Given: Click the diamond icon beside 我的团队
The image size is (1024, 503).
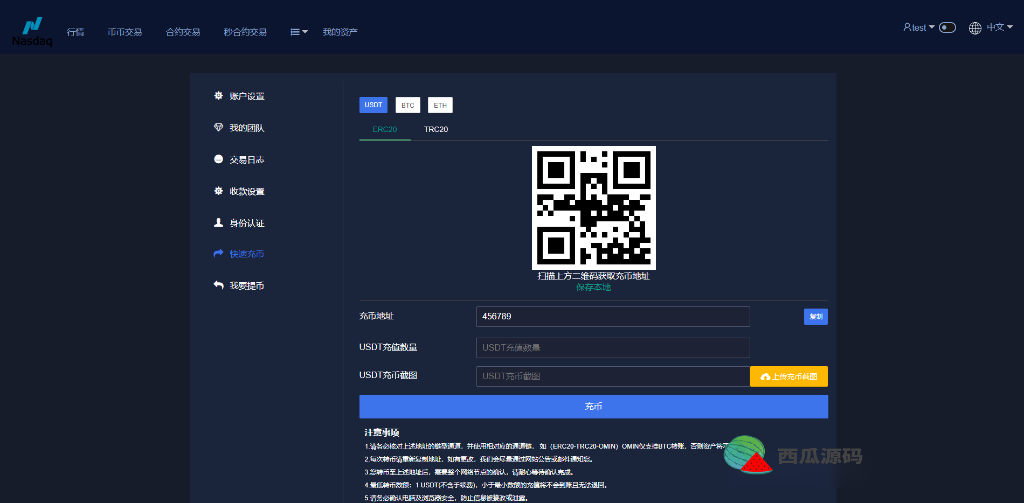Looking at the screenshot, I should [218, 127].
